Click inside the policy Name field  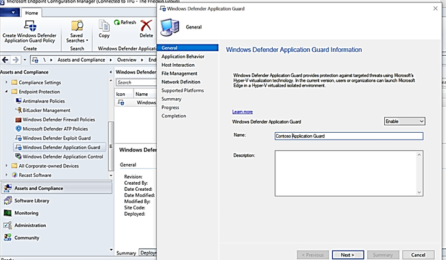coord(349,136)
